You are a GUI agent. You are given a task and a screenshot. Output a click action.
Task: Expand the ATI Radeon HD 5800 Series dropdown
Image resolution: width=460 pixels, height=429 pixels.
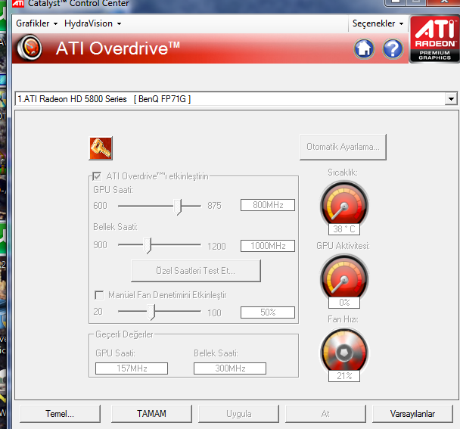451,99
